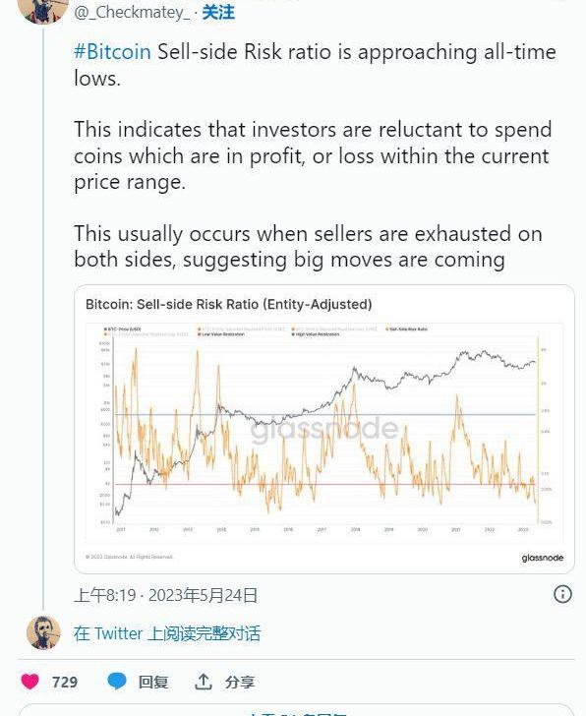Click the 回复 reply label

(152, 682)
